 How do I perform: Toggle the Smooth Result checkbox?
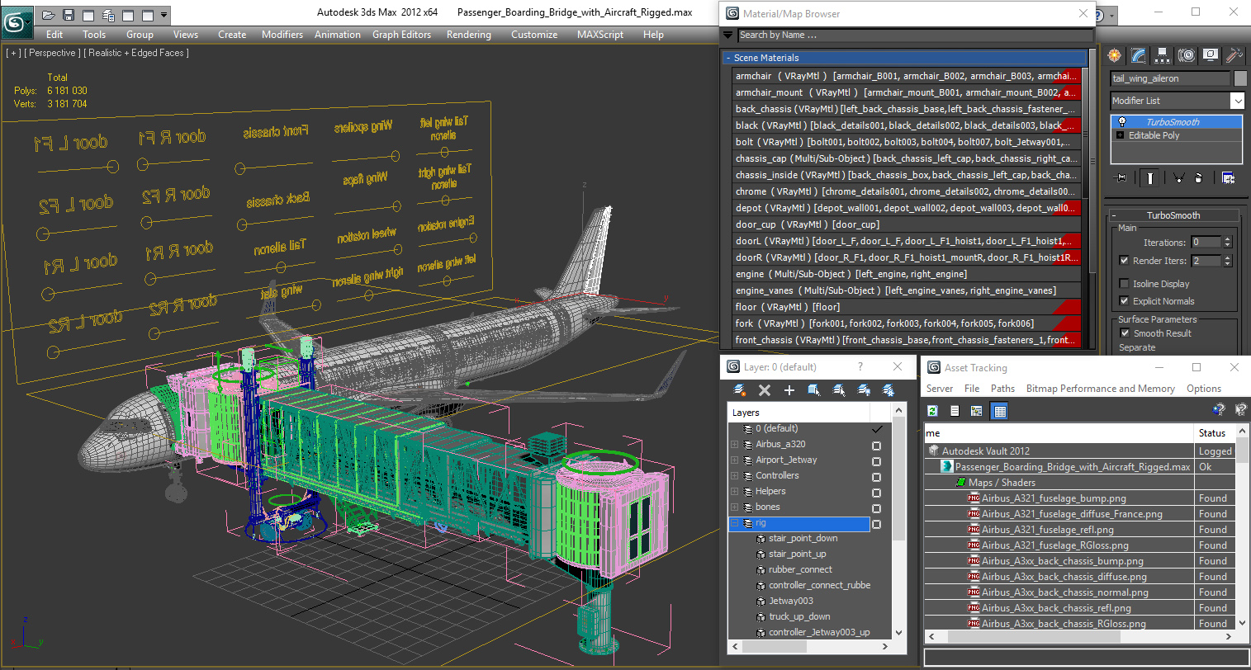[x=1125, y=333]
